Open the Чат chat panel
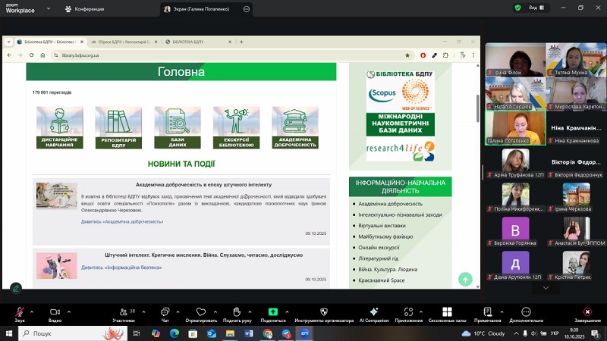Image resolution: width=607 pixels, height=341 pixels. pos(165,311)
